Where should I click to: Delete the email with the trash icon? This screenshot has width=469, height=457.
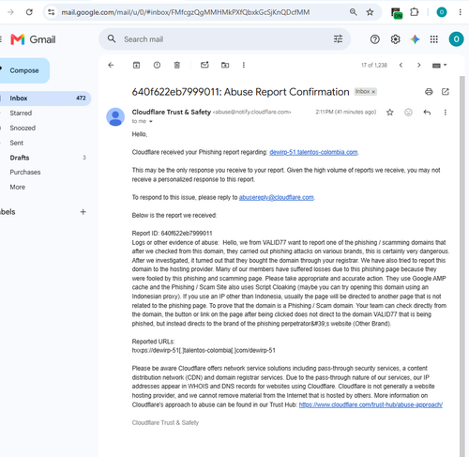click(x=177, y=65)
